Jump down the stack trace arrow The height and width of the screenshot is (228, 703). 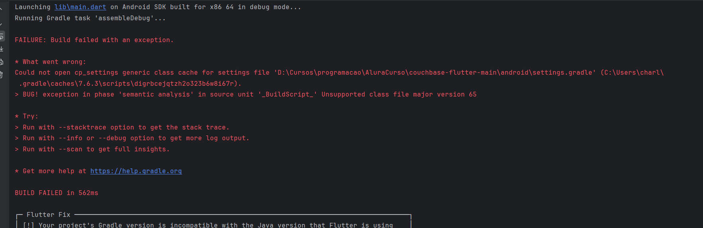click(1, 24)
